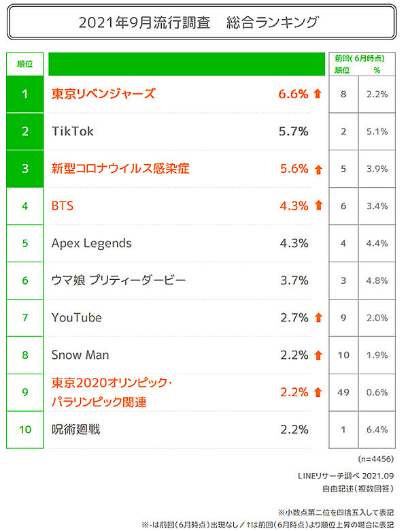
Task: Click the up arrow on the BTS row
Action: point(318,206)
